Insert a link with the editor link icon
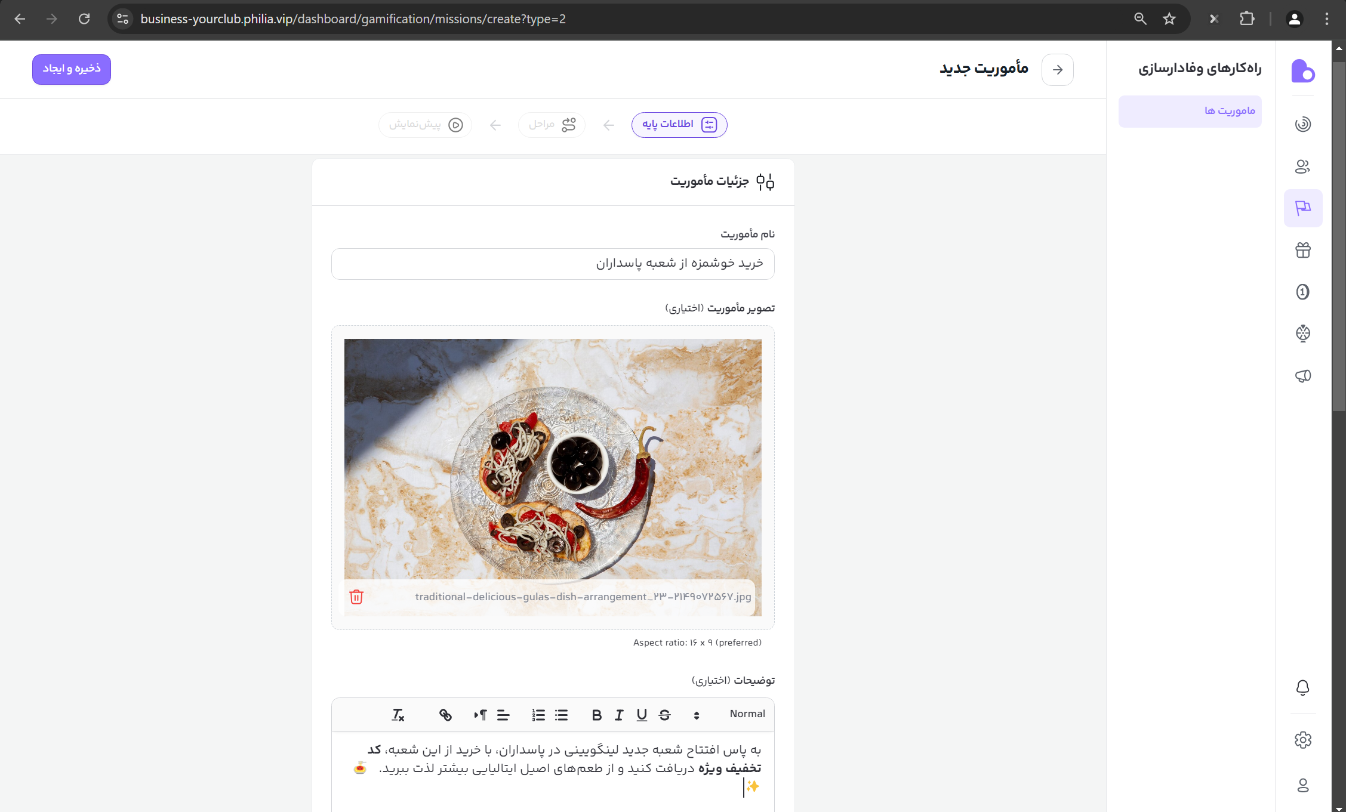Screen dimensions: 1346x812 point(445,715)
